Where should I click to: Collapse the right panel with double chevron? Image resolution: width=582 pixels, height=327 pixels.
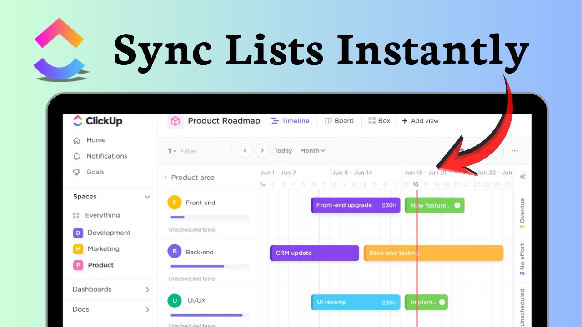point(522,177)
